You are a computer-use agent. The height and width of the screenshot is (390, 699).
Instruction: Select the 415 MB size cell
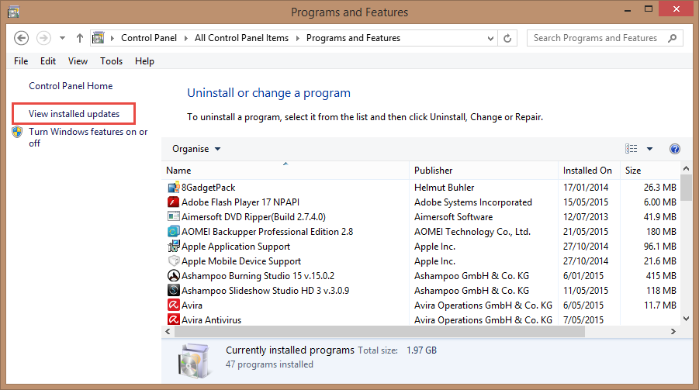tap(661, 276)
